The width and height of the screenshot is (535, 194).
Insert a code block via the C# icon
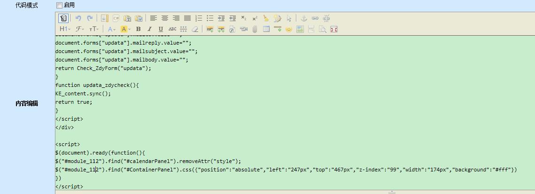pos(116,18)
